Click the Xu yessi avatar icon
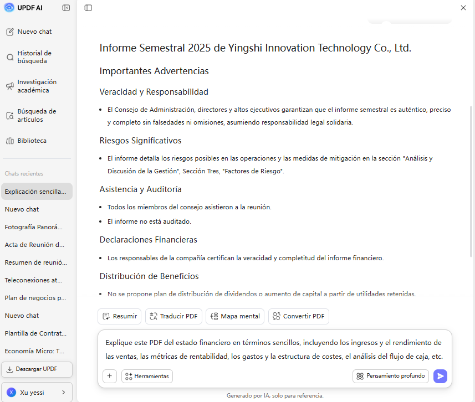This screenshot has height=402, width=475. point(11,393)
